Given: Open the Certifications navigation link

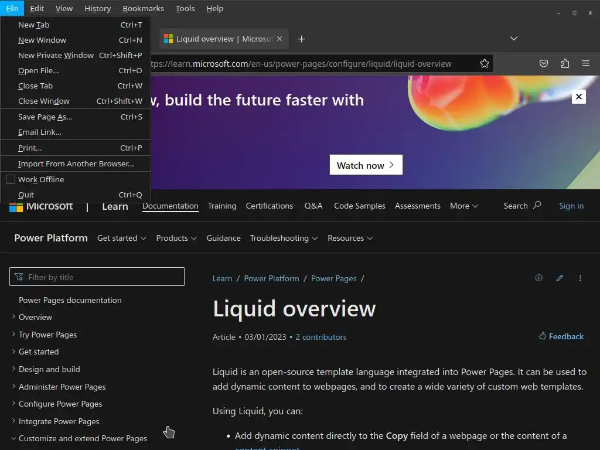Looking at the screenshot, I should (x=270, y=206).
